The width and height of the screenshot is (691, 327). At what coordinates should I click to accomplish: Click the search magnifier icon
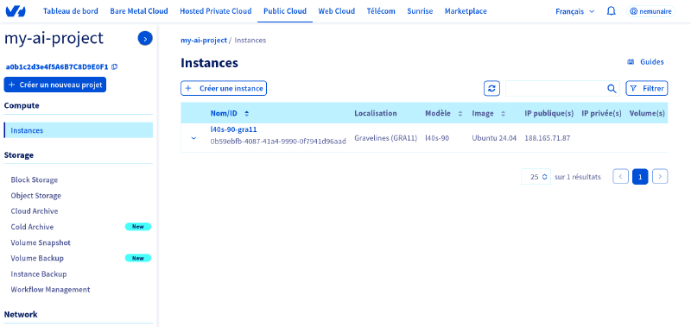pos(612,89)
